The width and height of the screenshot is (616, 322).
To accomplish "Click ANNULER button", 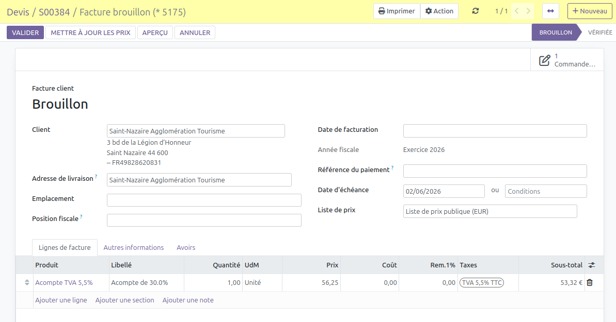I will coord(195,32).
